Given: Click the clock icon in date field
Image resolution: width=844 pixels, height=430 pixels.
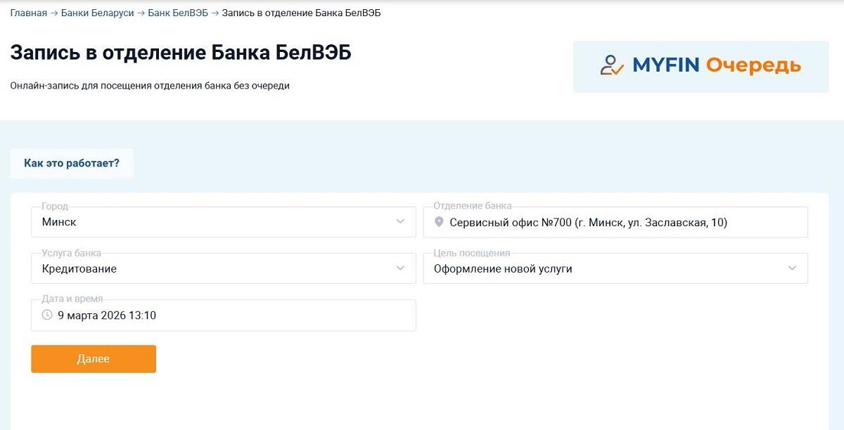Looking at the screenshot, I should (x=47, y=315).
